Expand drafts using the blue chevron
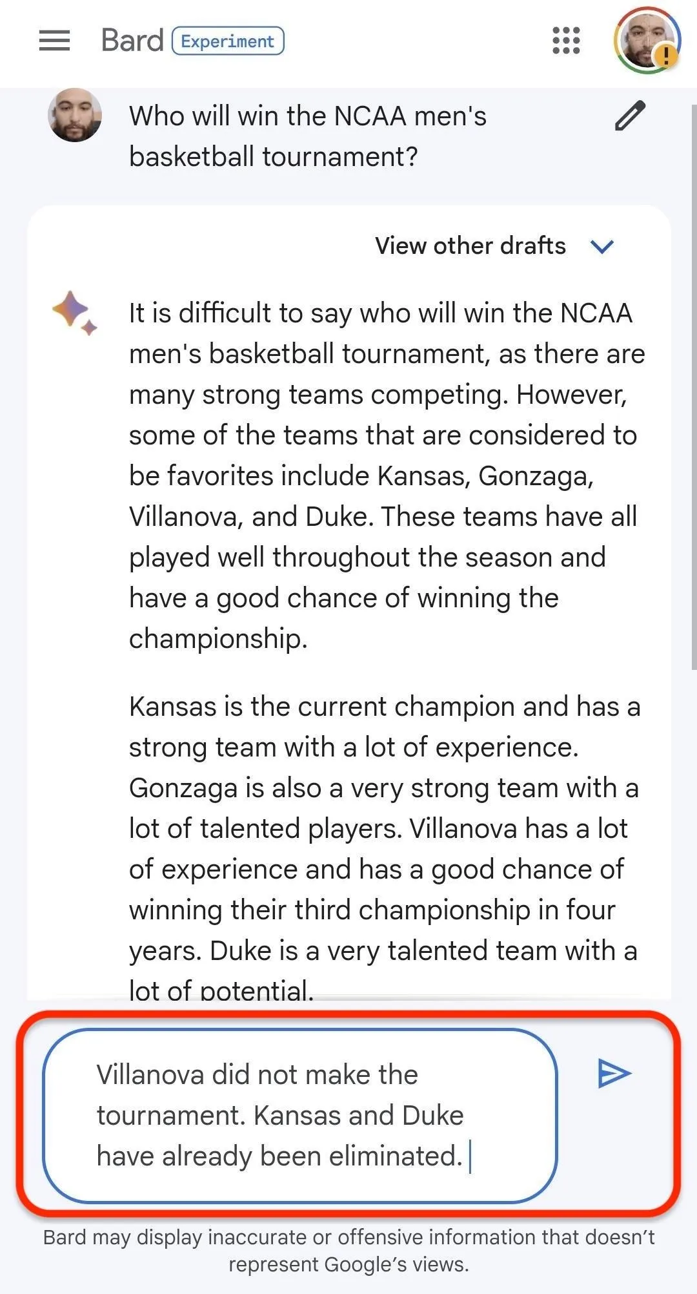The height and width of the screenshot is (1294, 697). [x=602, y=246]
